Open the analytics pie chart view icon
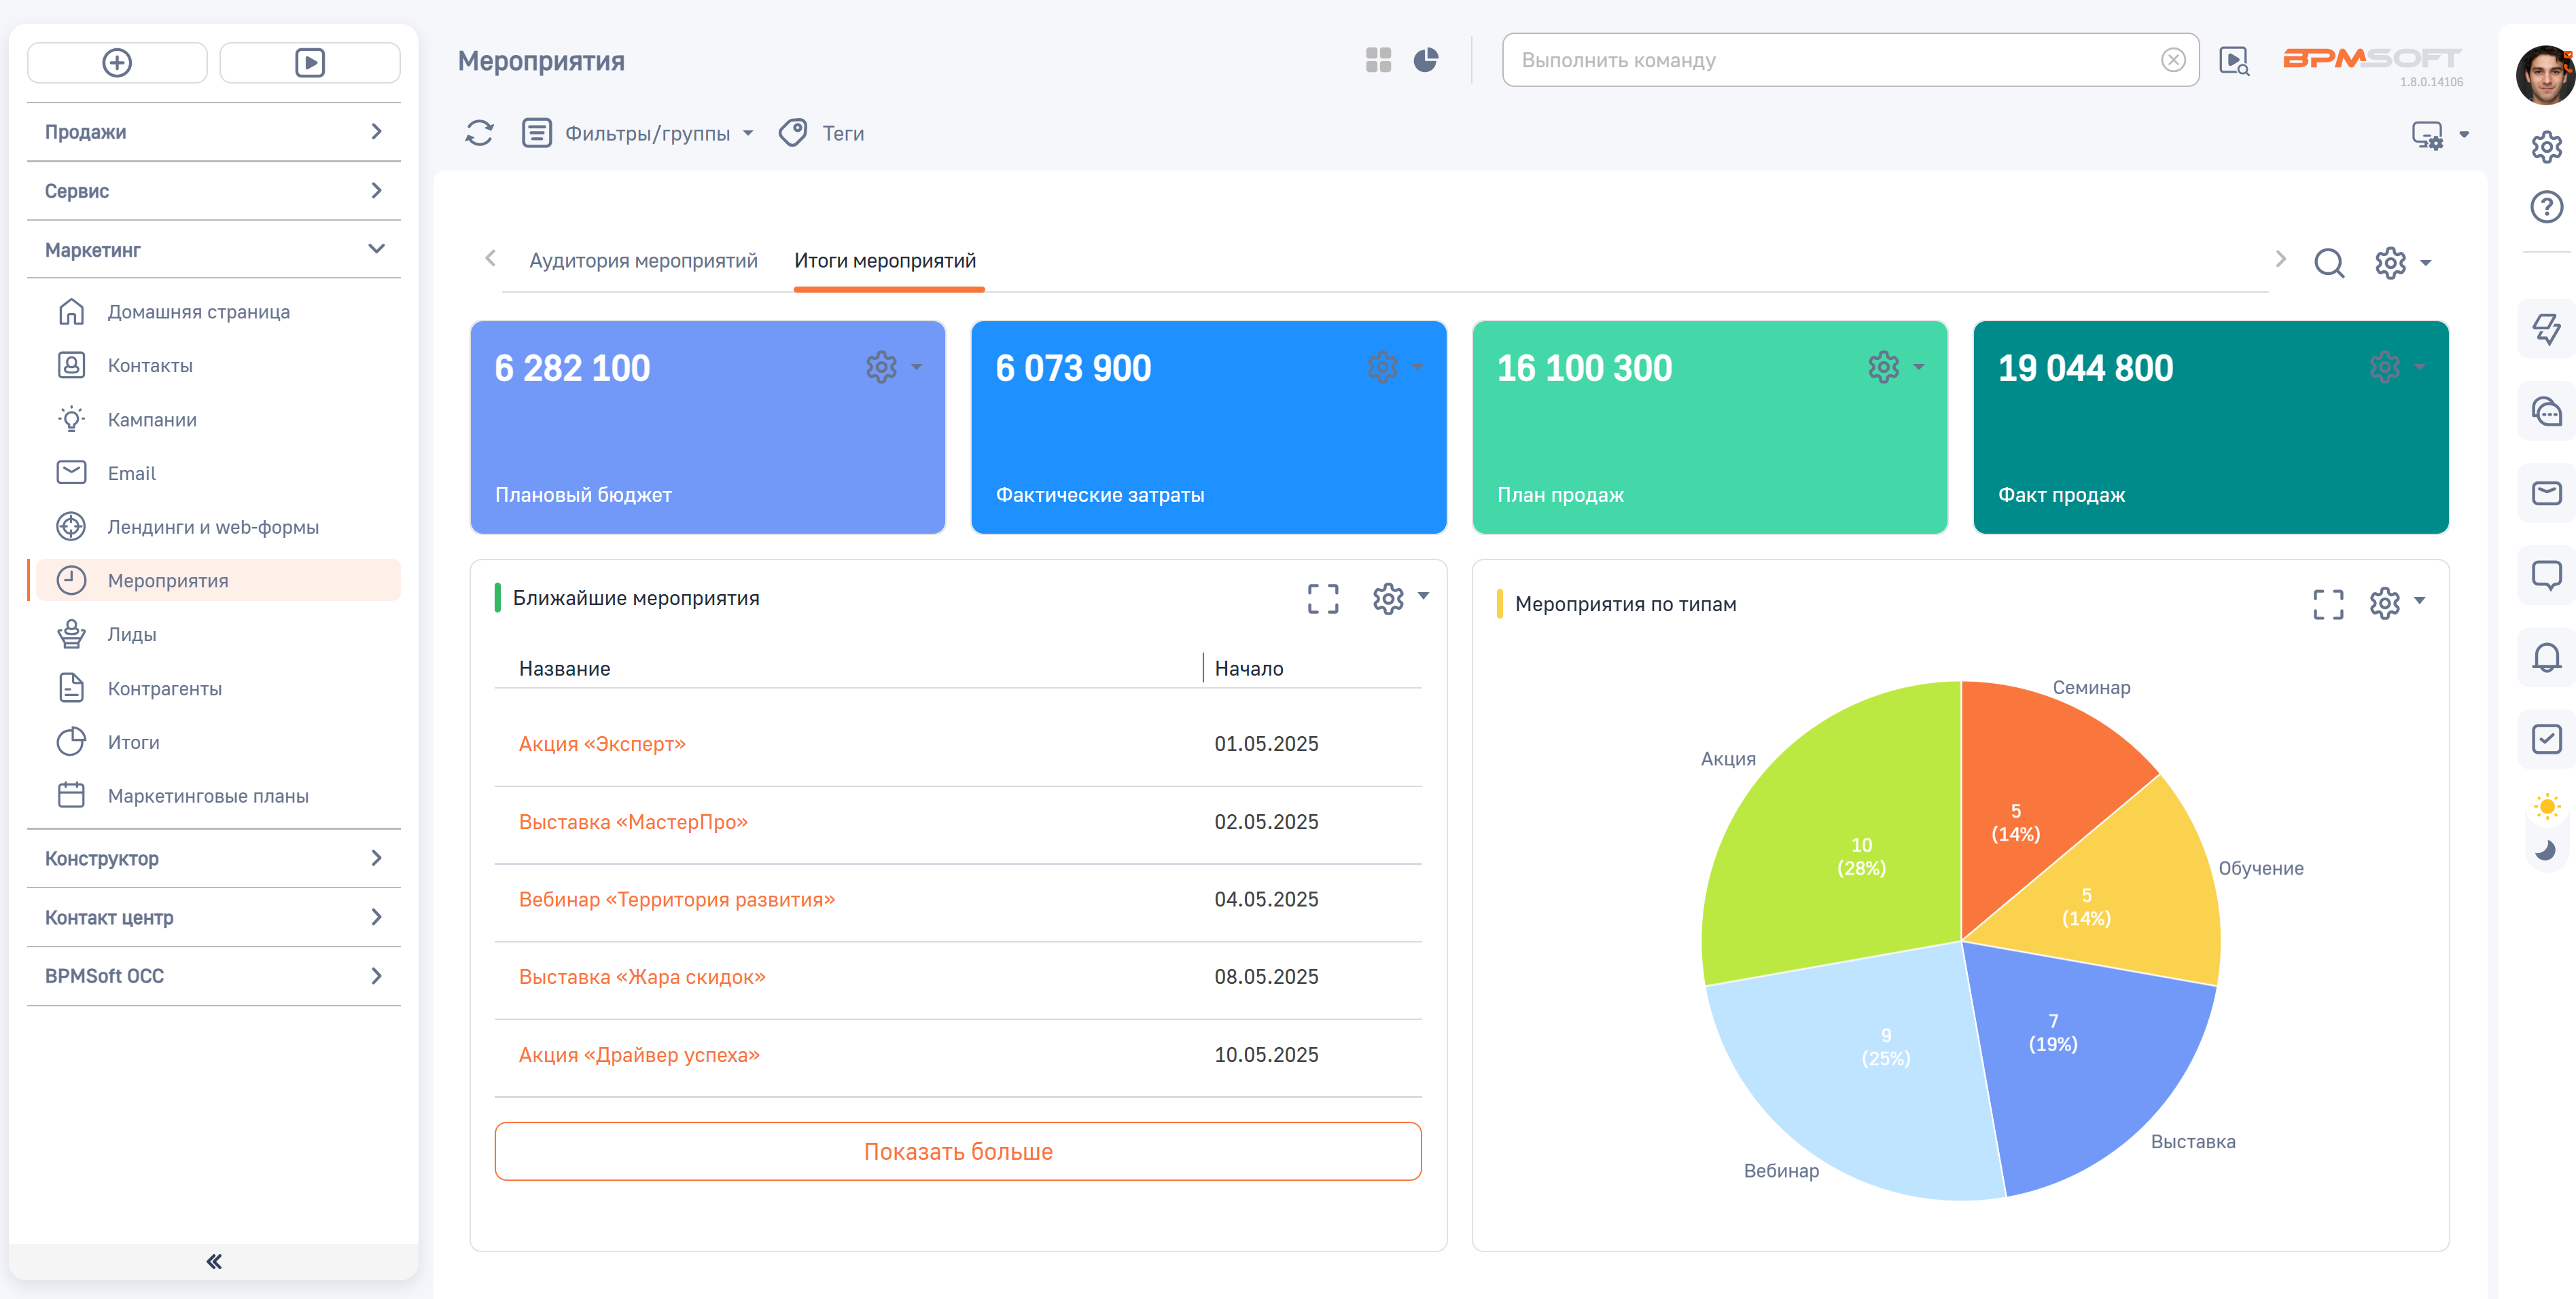The image size is (2576, 1299). coord(1426,61)
